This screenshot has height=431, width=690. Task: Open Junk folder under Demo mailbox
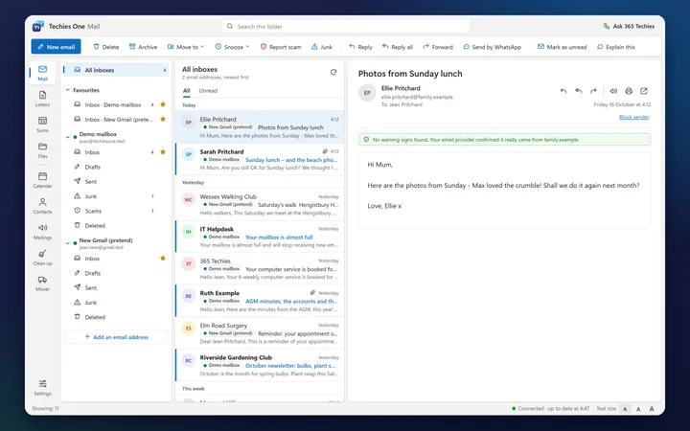pos(116,196)
